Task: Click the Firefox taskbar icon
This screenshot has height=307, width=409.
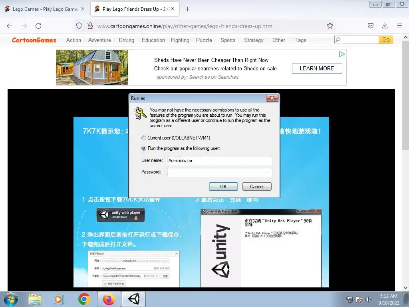Action: 109,299
